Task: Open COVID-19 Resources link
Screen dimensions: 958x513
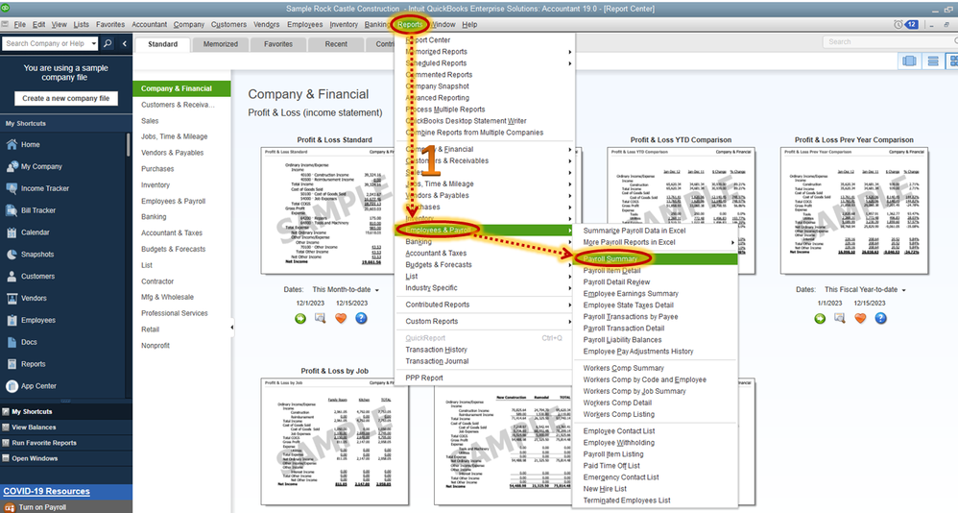Action: 46,492
